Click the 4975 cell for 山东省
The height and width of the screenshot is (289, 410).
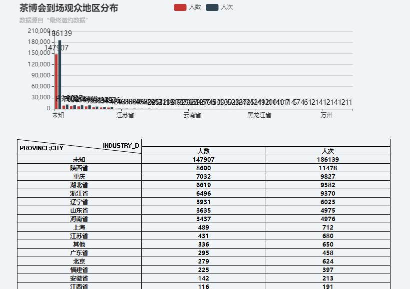[x=328, y=210]
